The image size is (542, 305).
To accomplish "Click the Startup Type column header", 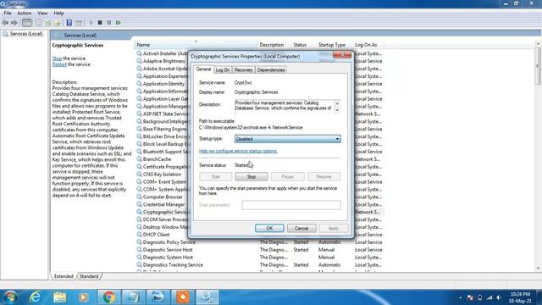I will coord(332,45).
